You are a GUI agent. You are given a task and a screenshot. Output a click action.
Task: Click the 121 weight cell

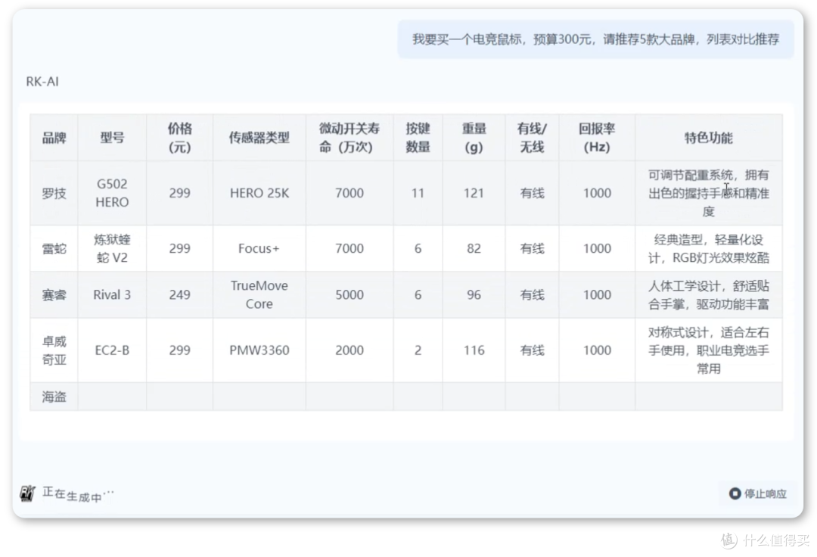[x=474, y=193]
